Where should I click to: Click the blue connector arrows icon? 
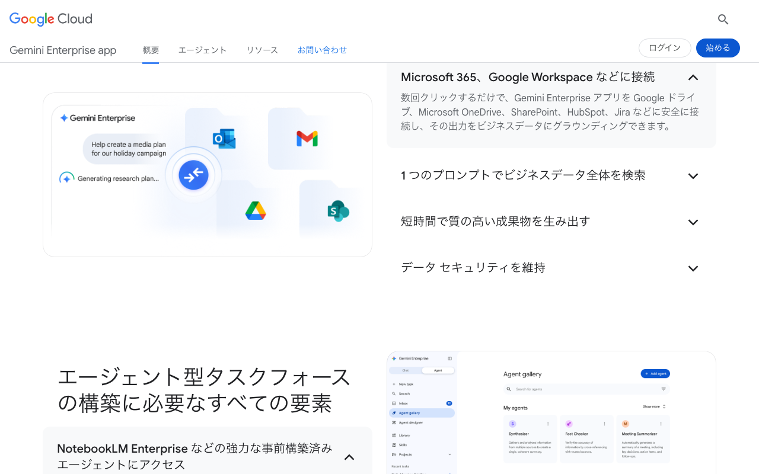(193, 175)
